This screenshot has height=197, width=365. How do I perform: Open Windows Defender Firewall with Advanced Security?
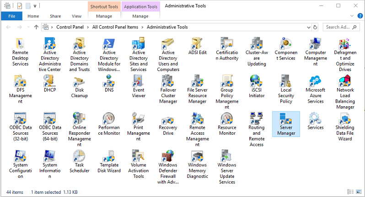(168, 167)
